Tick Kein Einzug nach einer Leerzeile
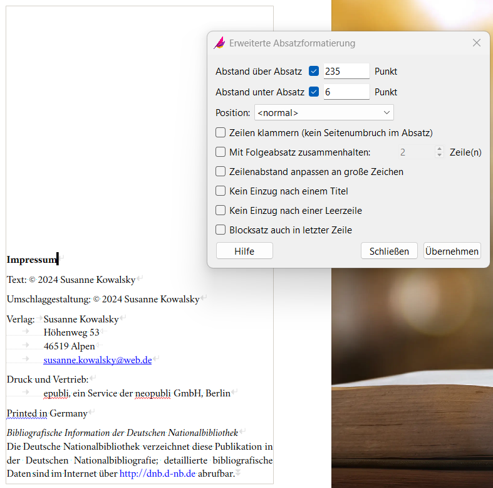This screenshot has height=488, width=493. 221,211
